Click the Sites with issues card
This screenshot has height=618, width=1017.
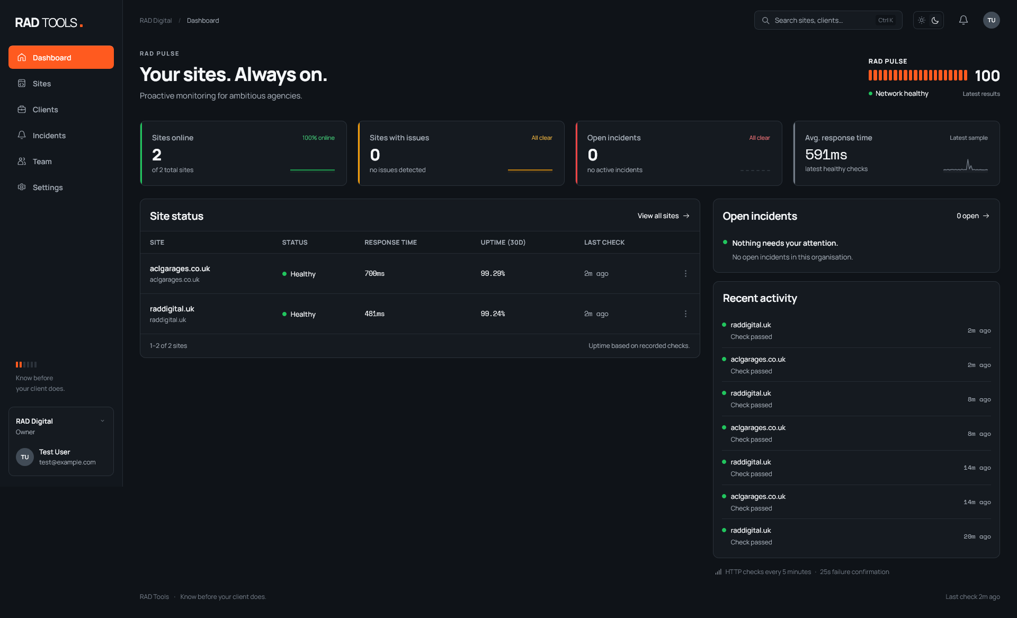click(x=461, y=153)
